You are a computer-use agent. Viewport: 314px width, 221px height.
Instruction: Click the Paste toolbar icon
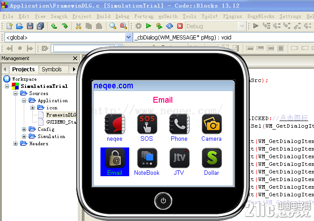99,26
